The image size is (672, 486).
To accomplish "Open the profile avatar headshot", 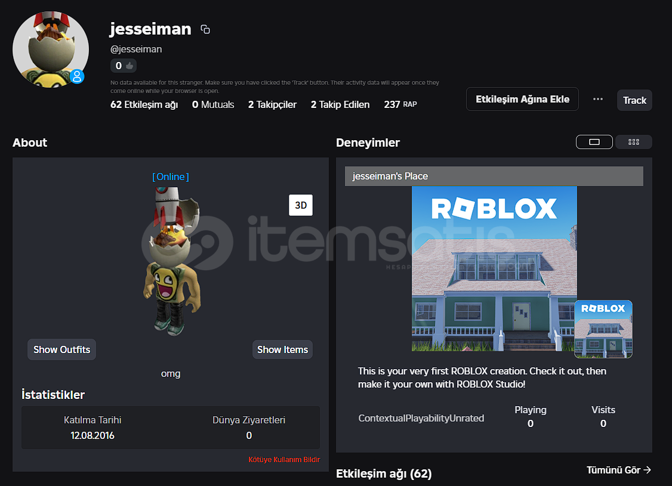I will (x=51, y=49).
